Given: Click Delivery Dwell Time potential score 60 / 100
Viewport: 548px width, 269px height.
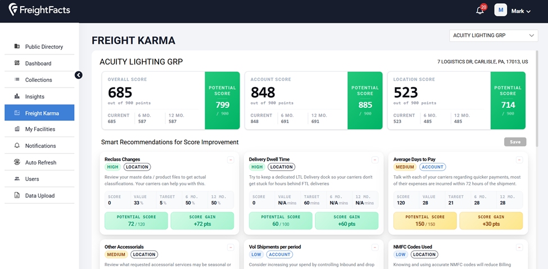Looking at the screenshot, I should pos(280,221).
